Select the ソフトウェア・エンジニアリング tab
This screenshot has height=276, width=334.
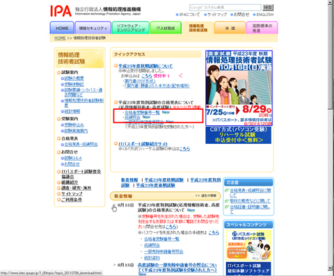(131, 28)
